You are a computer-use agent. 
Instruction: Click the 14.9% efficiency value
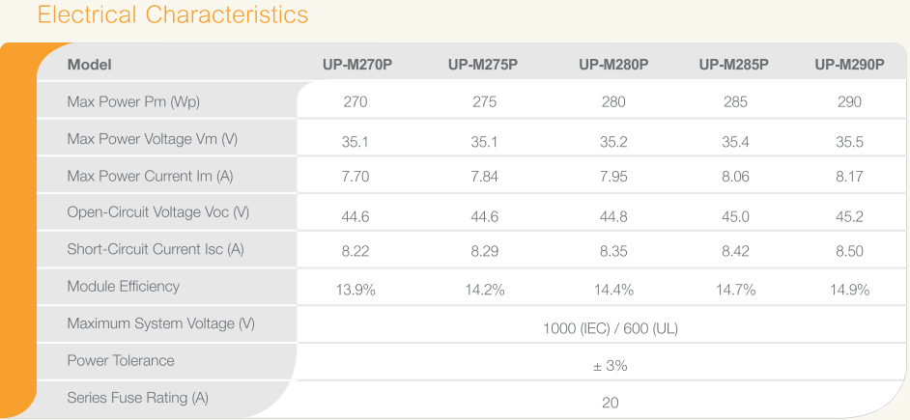[x=850, y=290]
